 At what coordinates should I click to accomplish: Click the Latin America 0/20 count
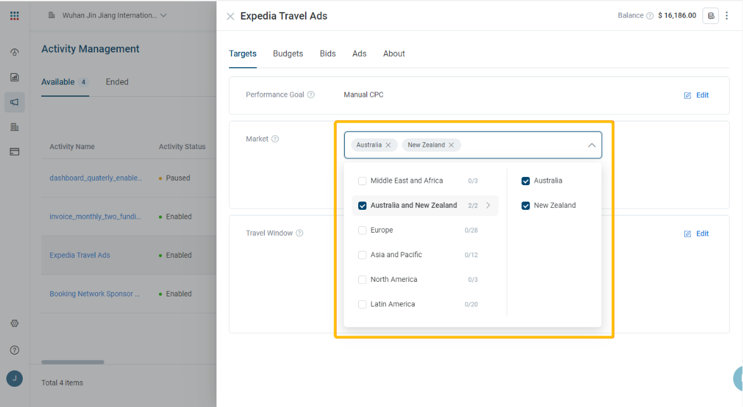(x=471, y=304)
